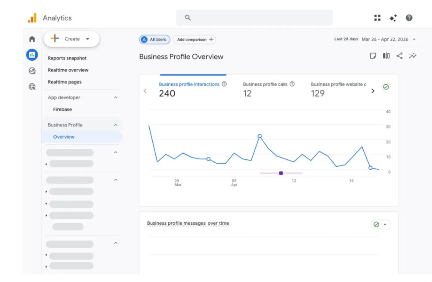The image size is (432, 282).
Task: Open the help question mark icon
Action: pos(409,18)
